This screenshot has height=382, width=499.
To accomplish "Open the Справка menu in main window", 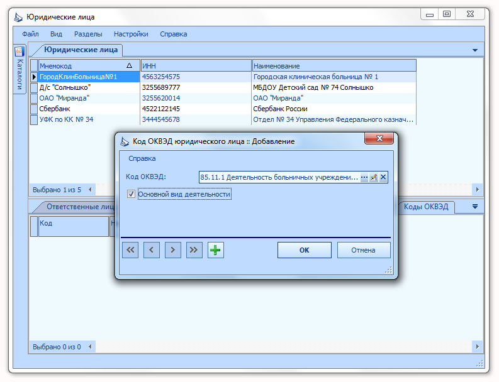I will pos(174,34).
